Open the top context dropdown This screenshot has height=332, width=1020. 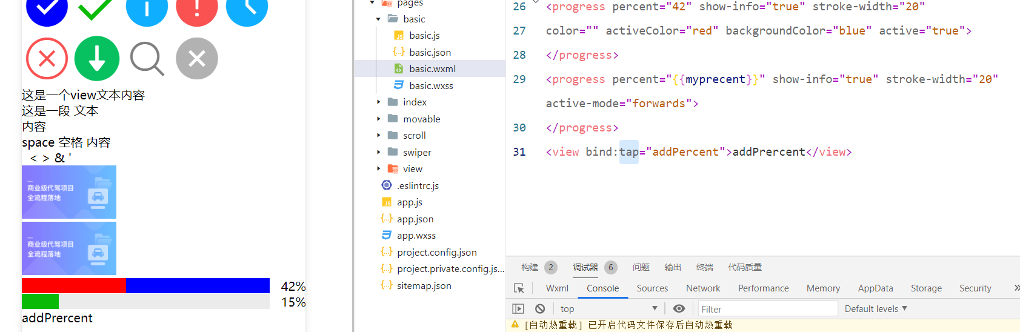(x=608, y=309)
